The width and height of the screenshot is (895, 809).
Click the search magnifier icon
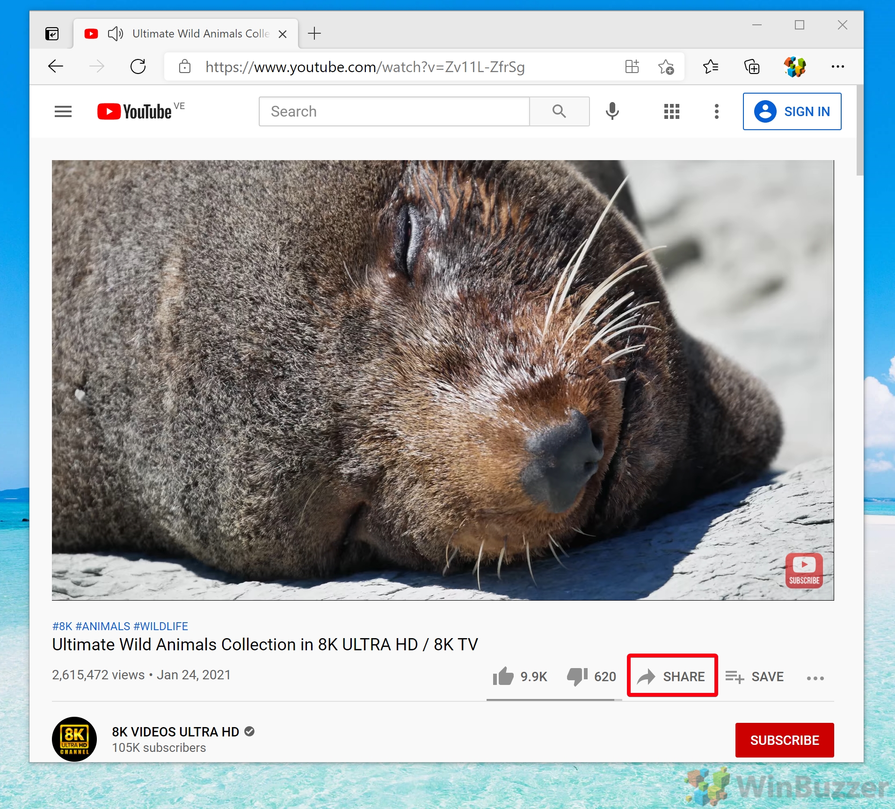pyautogui.click(x=559, y=111)
